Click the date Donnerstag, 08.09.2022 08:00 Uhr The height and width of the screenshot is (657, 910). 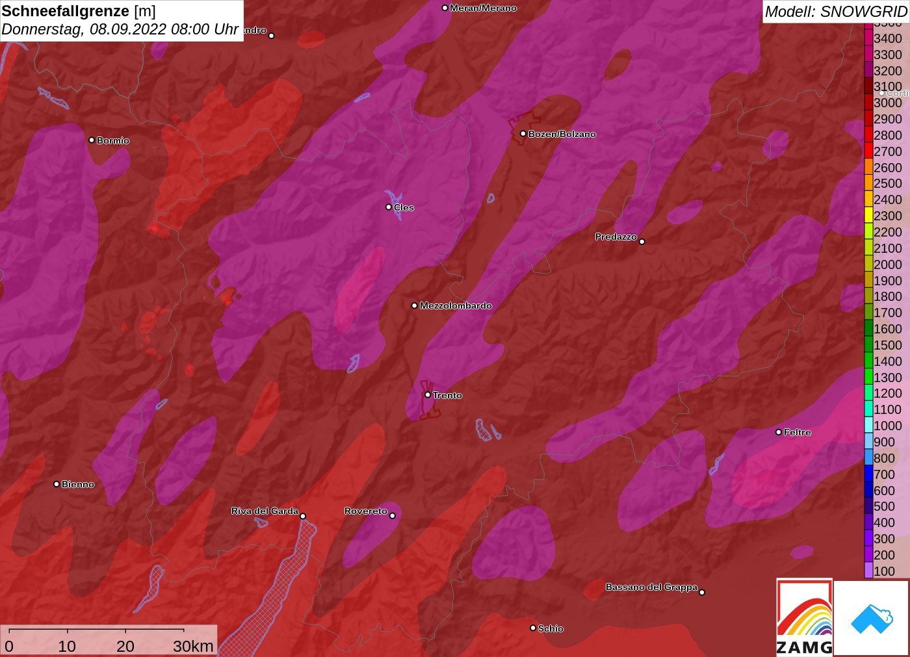point(120,29)
